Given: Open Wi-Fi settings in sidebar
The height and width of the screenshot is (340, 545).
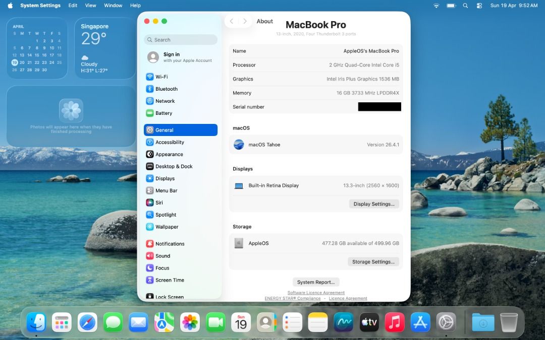Looking at the screenshot, I should pos(180,77).
